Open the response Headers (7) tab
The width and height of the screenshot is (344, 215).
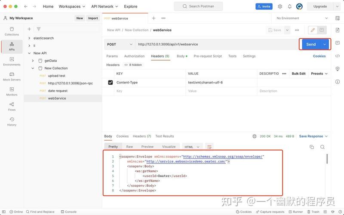142,136
